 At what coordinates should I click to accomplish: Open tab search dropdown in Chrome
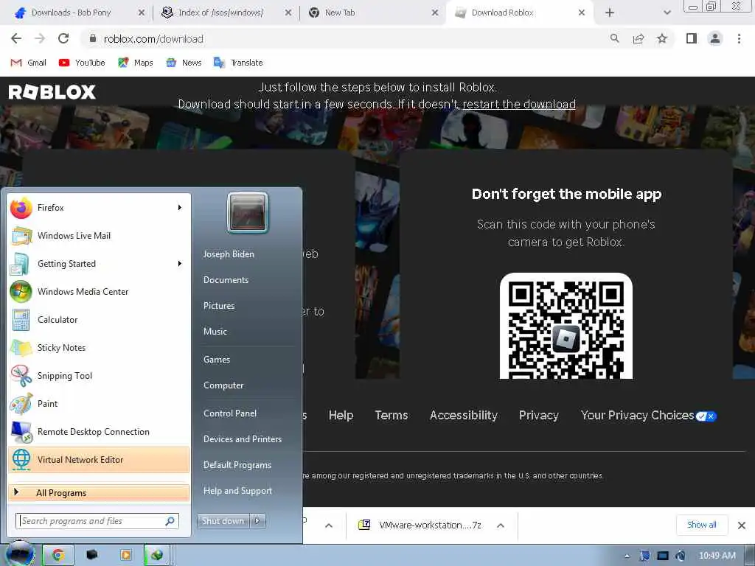pos(667,13)
